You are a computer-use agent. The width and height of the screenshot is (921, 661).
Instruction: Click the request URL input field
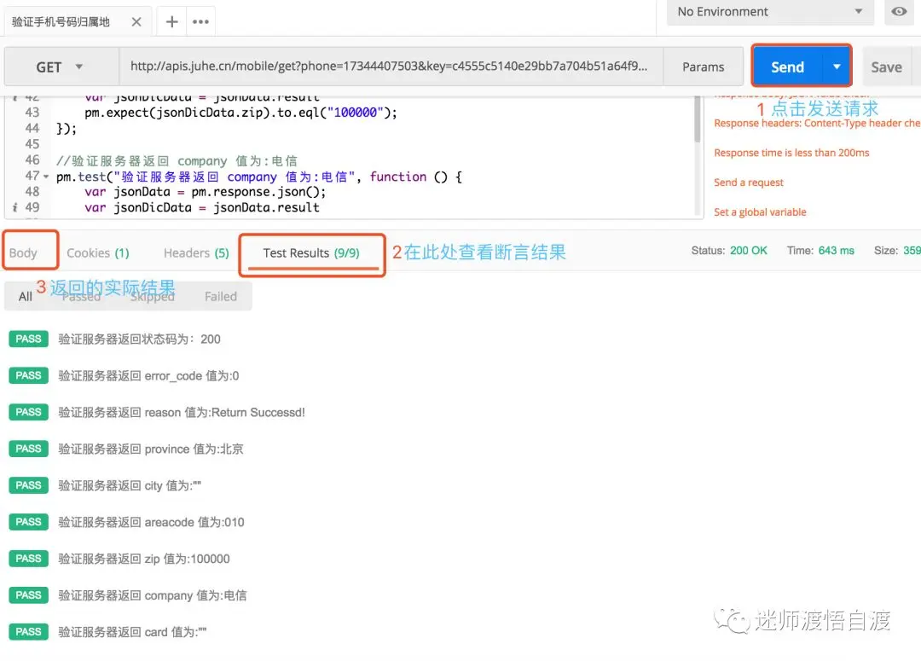(390, 67)
